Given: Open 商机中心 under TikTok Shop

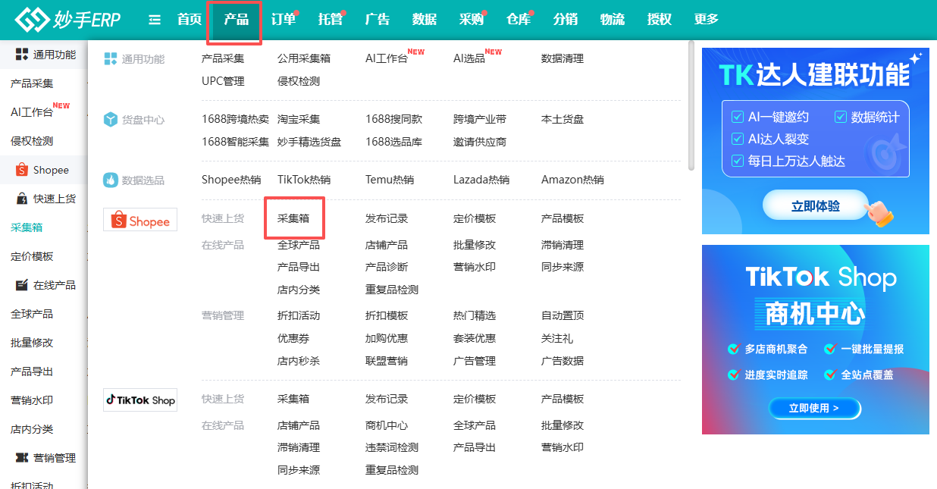Looking at the screenshot, I should (x=387, y=425).
